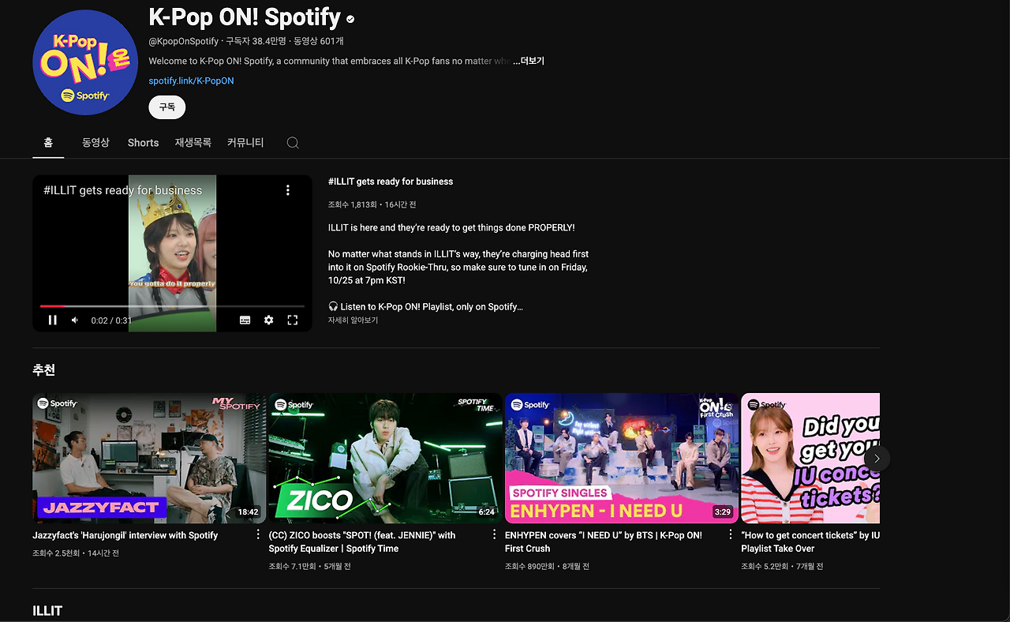Click the 동영상 601개 video count text

(319, 41)
